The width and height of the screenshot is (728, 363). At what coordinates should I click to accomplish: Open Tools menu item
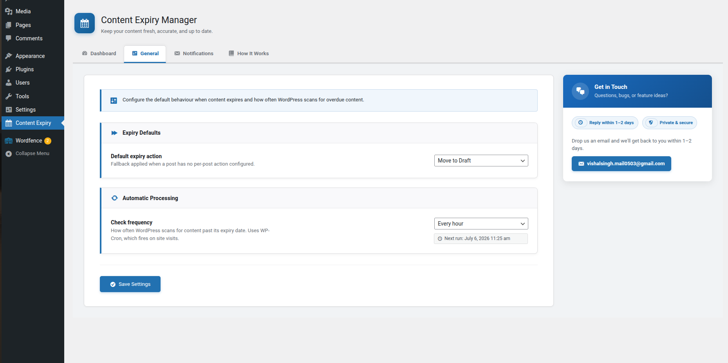point(33,96)
